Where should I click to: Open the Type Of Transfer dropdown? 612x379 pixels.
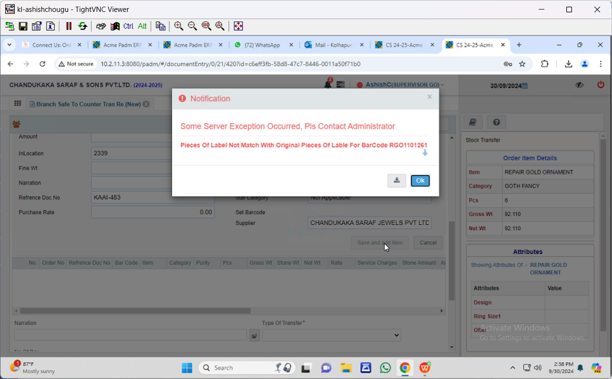pos(331,335)
